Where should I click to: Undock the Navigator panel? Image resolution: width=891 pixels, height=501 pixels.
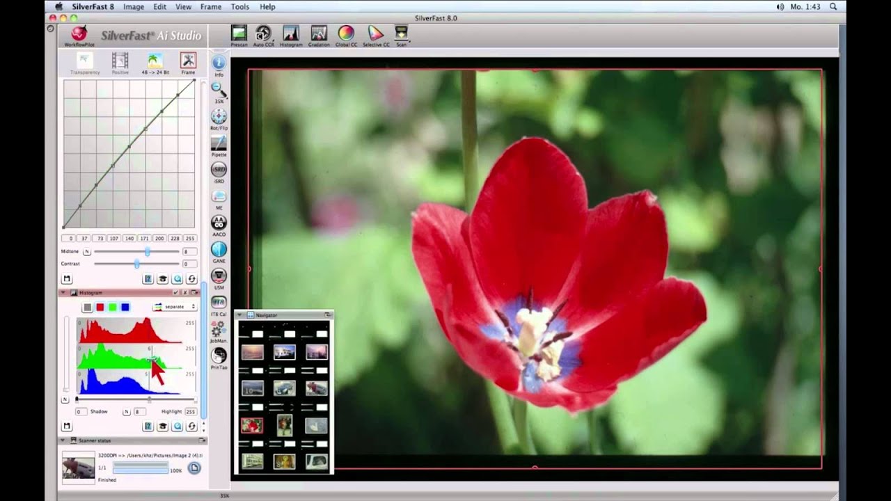(x=328, y=315)
